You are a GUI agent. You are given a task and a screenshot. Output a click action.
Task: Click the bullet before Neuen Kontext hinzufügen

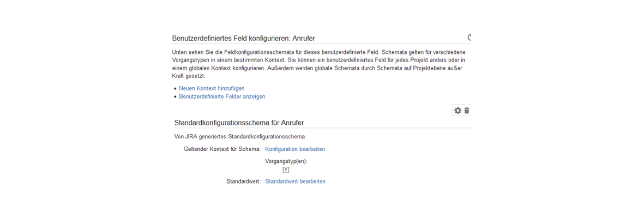[x=175, y=88]
